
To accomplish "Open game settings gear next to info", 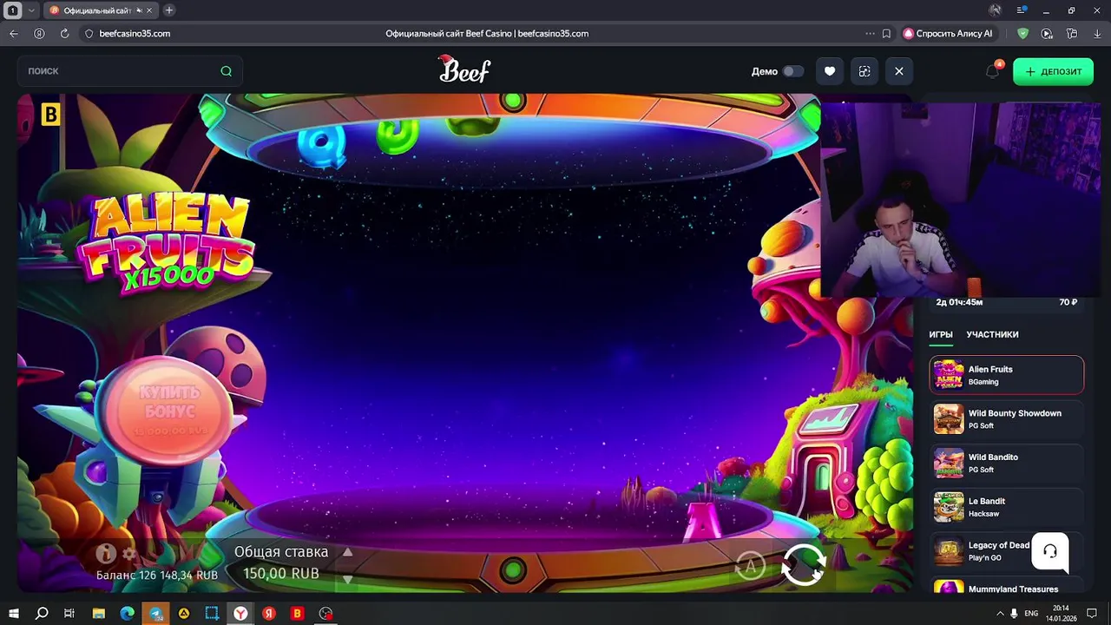I will [x=130, y=554].
